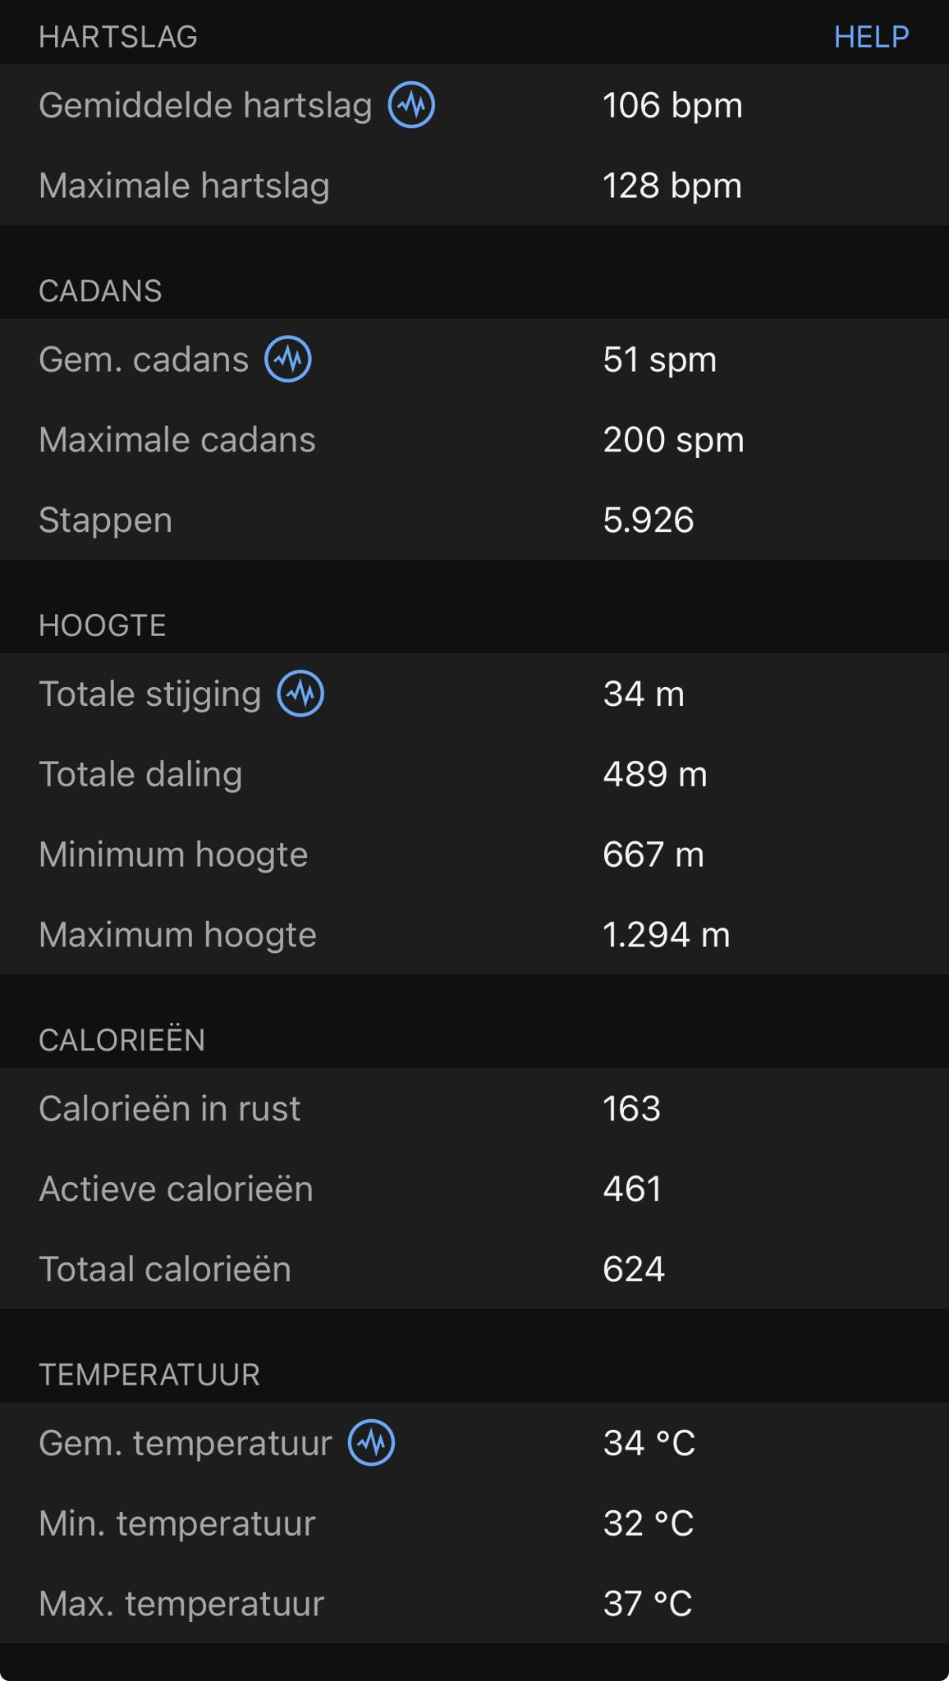Tap the Maximale hartslag 128 bpm value

pyautogui.click(x=672, y=186)
